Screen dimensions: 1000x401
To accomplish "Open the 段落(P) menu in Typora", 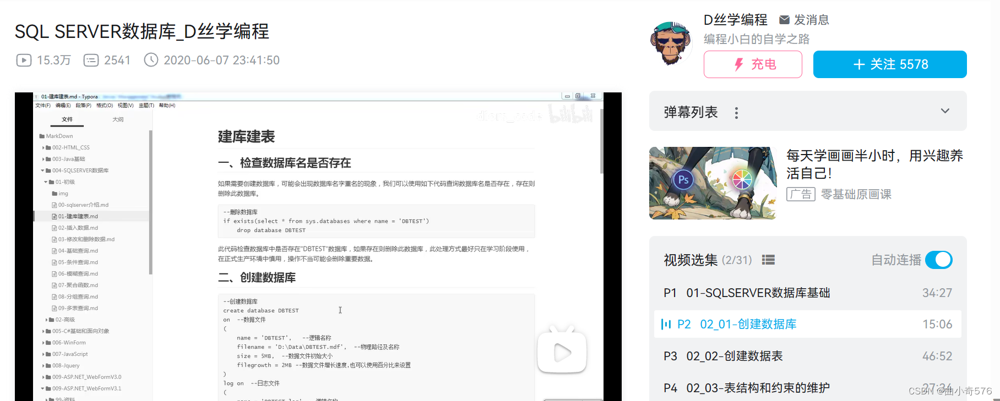I will pyautogui.click(x=84, y=106).
